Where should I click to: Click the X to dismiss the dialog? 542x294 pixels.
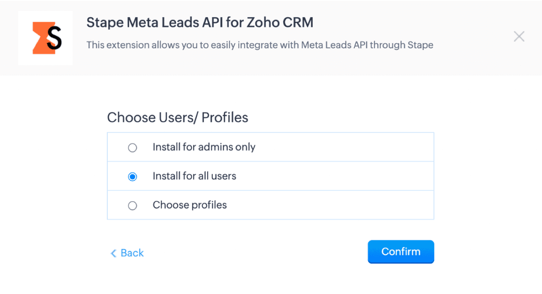[x=519, y=36]
